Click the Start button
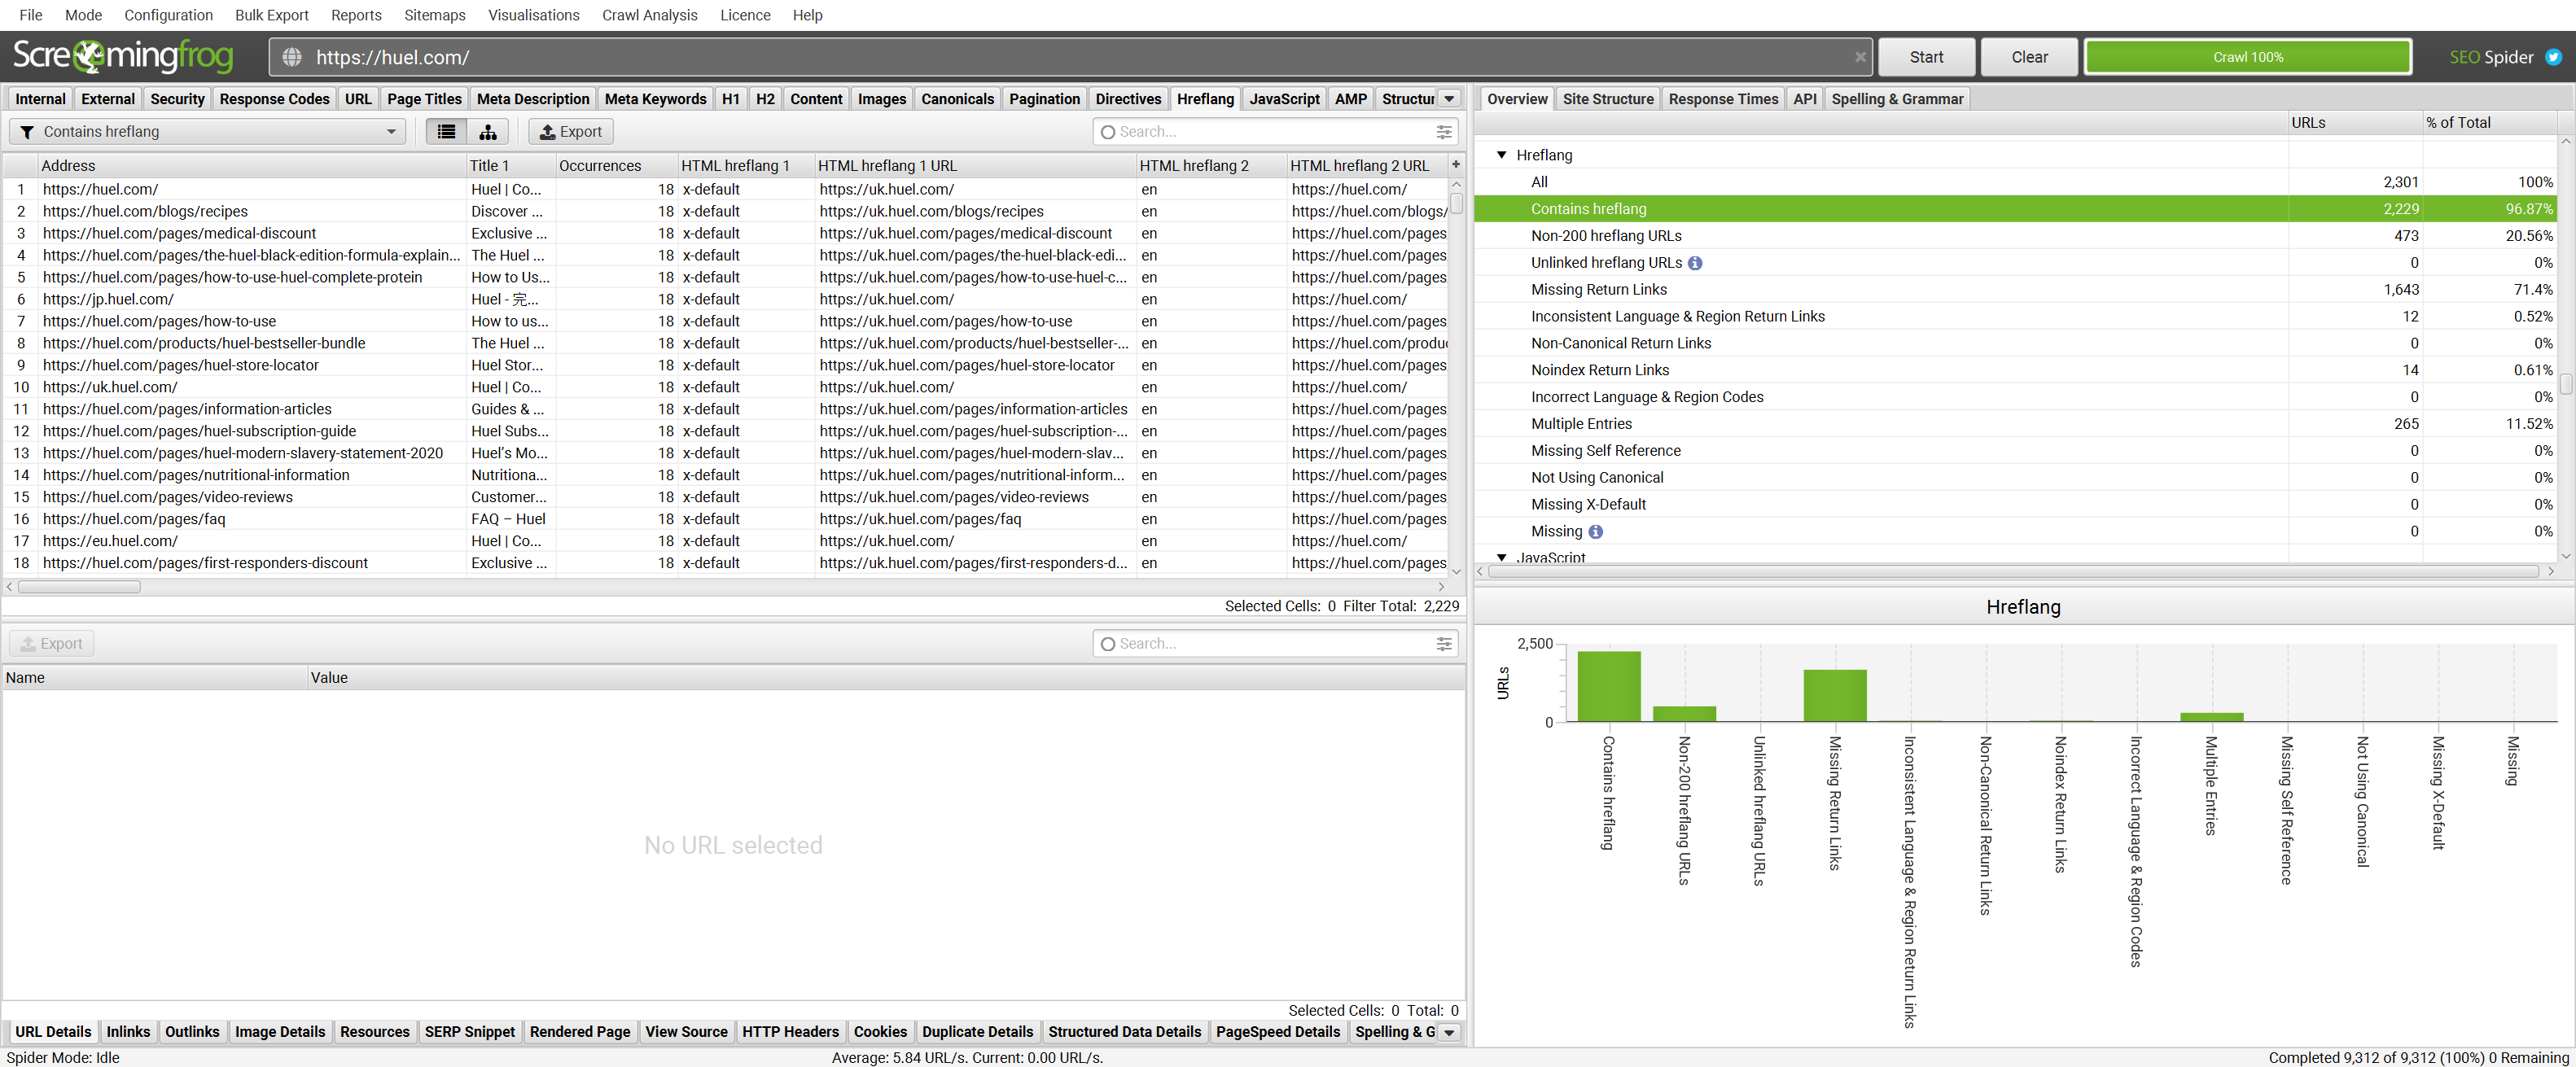 tap(1926, 57)
